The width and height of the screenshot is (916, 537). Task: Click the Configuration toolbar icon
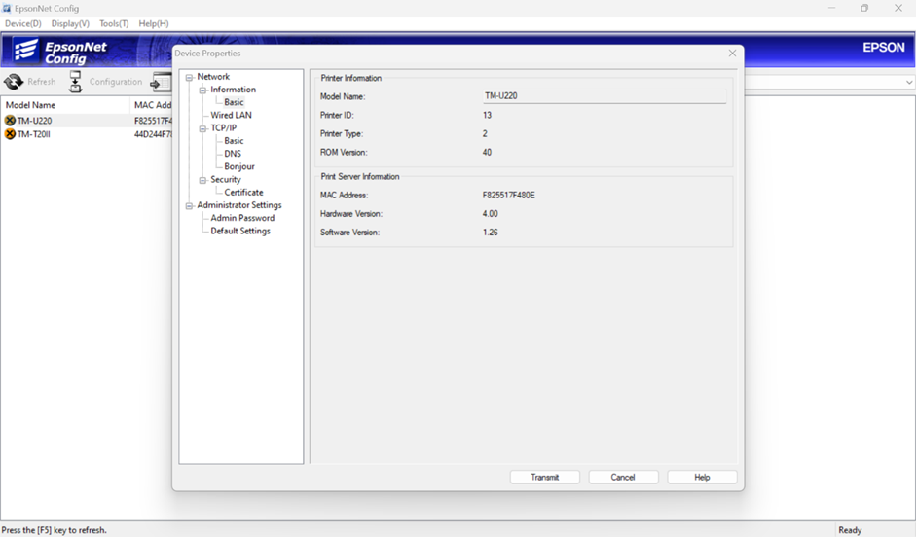point(75,82)
